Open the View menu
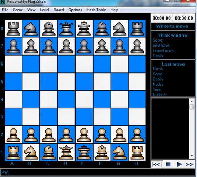Image resolution: width=197 pixels, height=177 pixels. point(32,10)
